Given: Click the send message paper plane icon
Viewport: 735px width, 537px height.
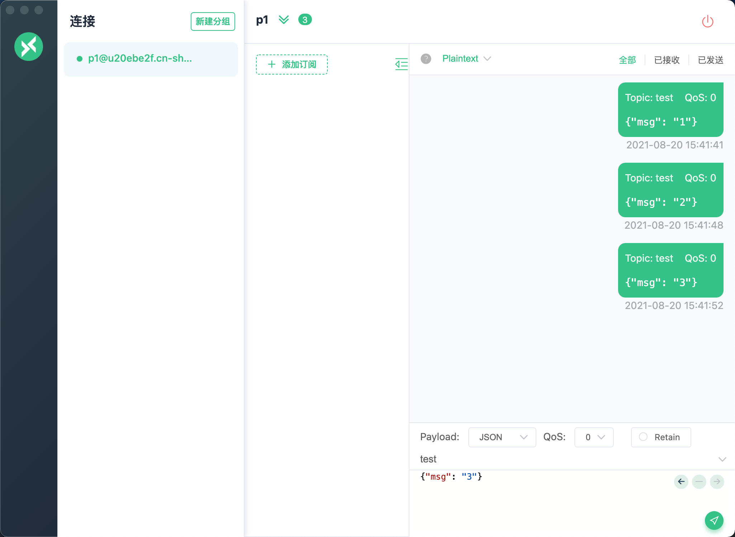Looking at the screenshot, I should pos(714,520).
